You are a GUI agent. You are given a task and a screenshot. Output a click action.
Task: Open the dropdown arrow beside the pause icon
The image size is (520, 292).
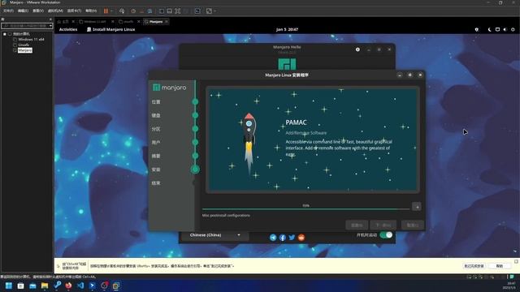pos(111,11)
